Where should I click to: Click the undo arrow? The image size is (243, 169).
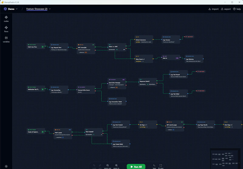tap(94, 166)
